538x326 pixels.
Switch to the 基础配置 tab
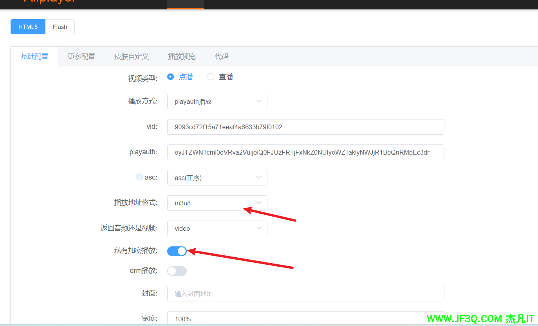coord(34,57)
